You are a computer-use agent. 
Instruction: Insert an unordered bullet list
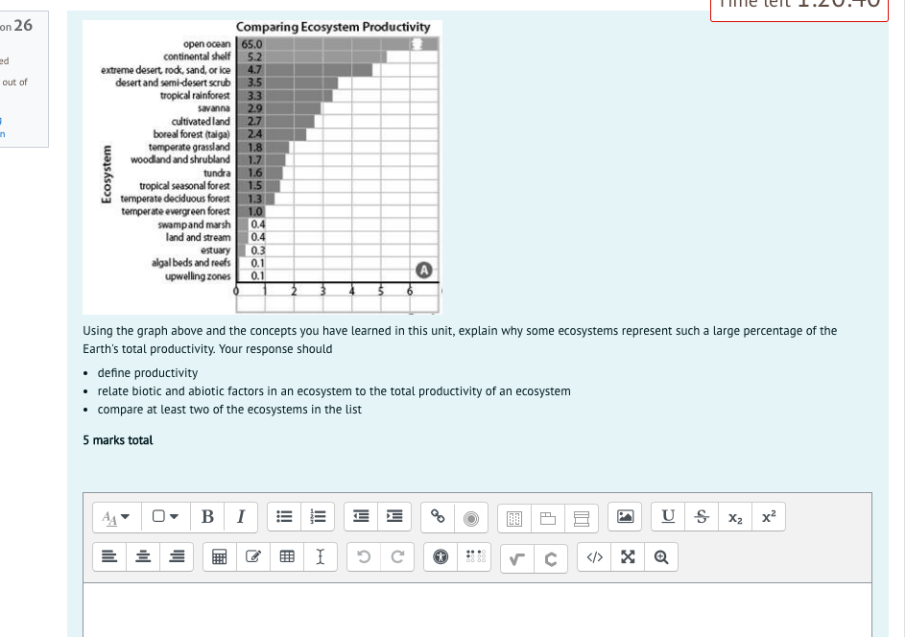(284, 516)
